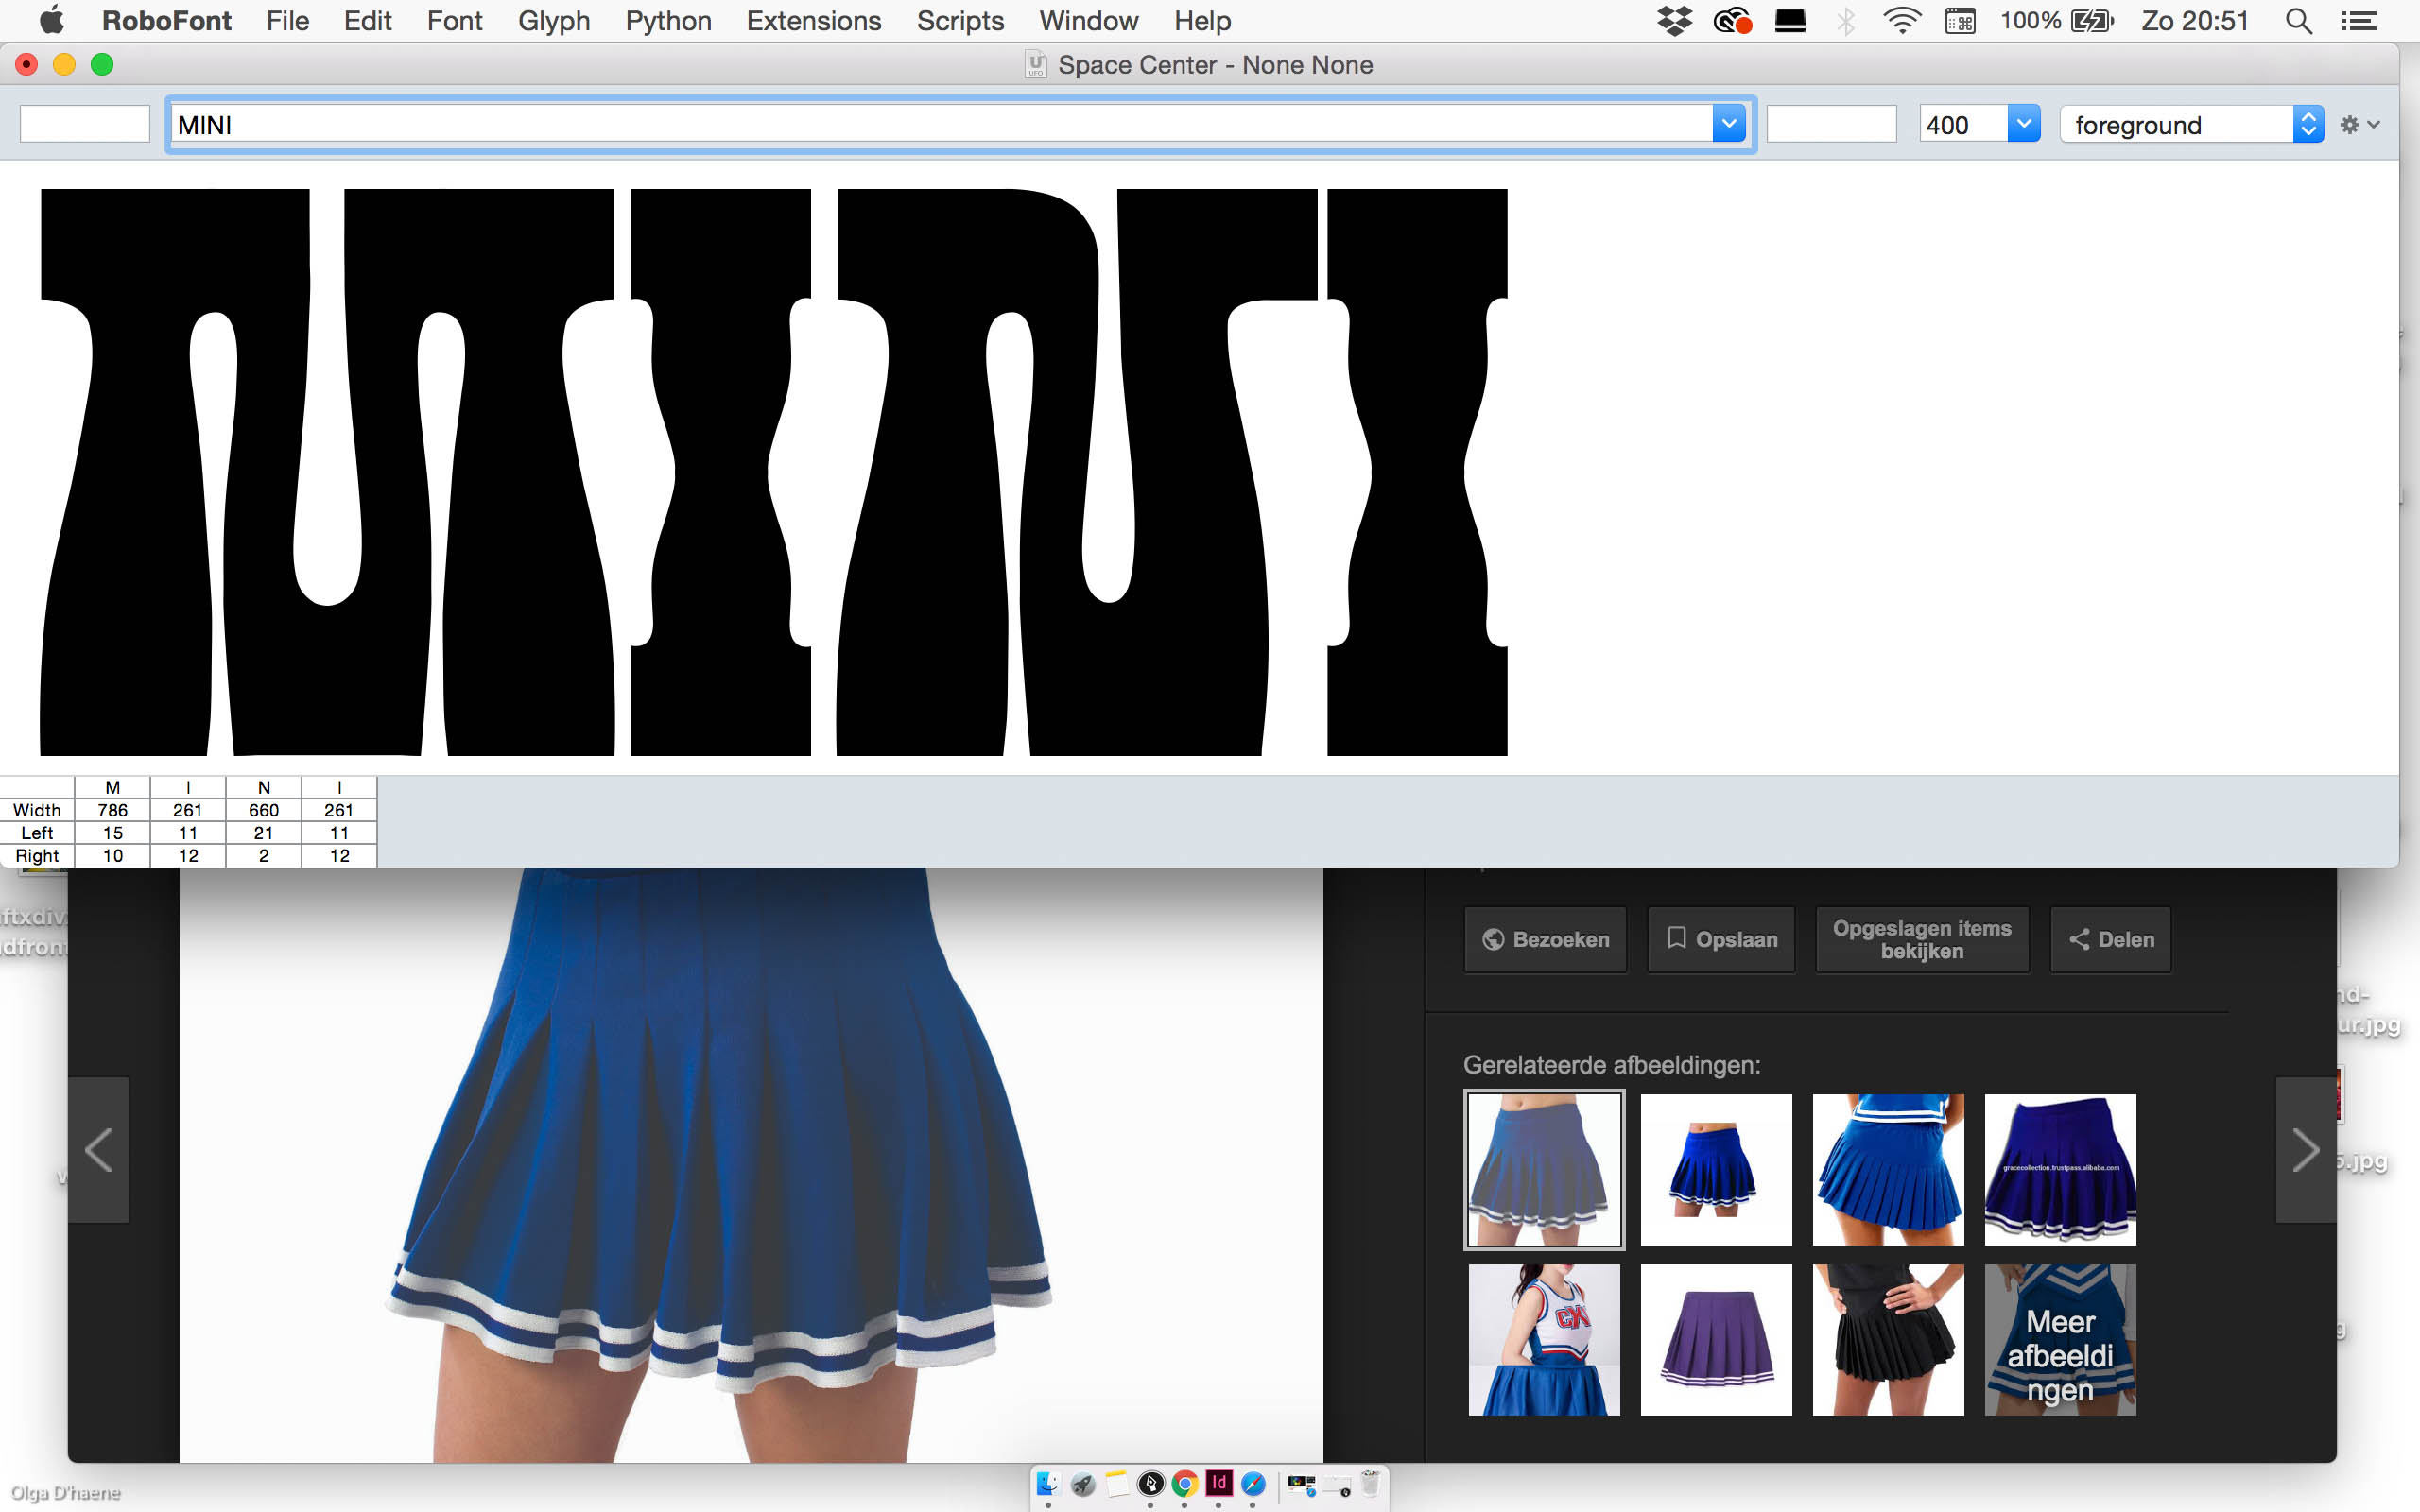
Task: Open the Apple menu
Action: pyautogui.click(x=51, y=20)
